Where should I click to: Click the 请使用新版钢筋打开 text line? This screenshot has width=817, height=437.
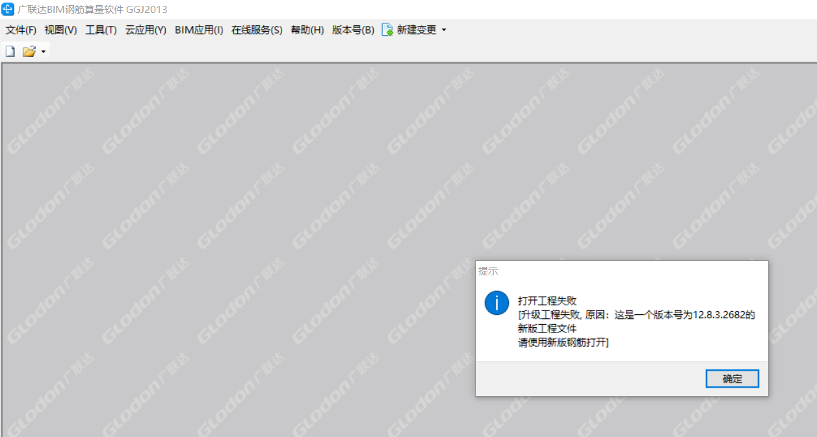[x=563, y=342]
